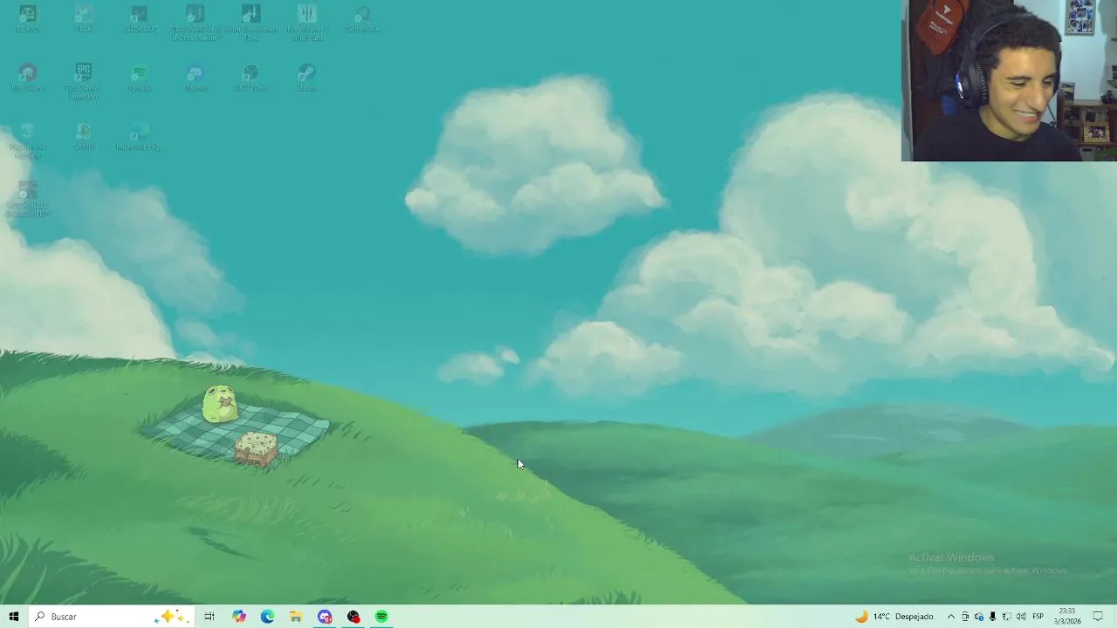Screen dimensions: 1117x628
Task: Open the 14°C Despejado weather widget
Action: (894, 617)
